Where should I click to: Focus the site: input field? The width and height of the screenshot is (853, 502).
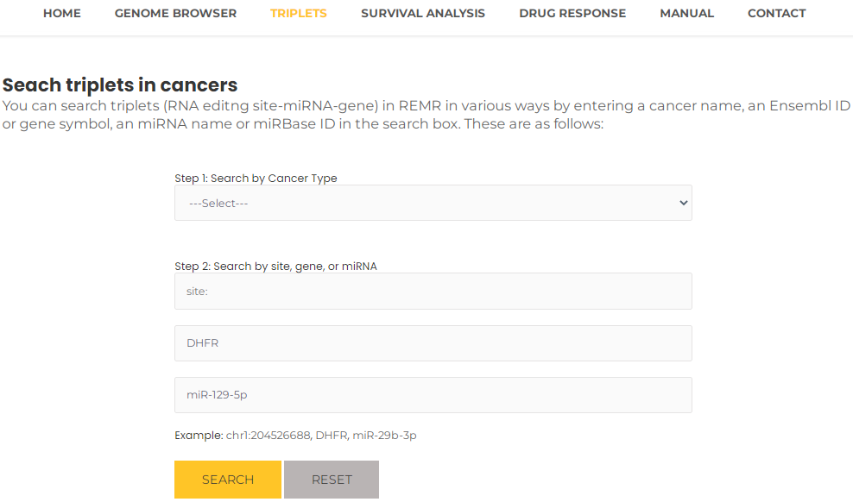coord(433,292)
